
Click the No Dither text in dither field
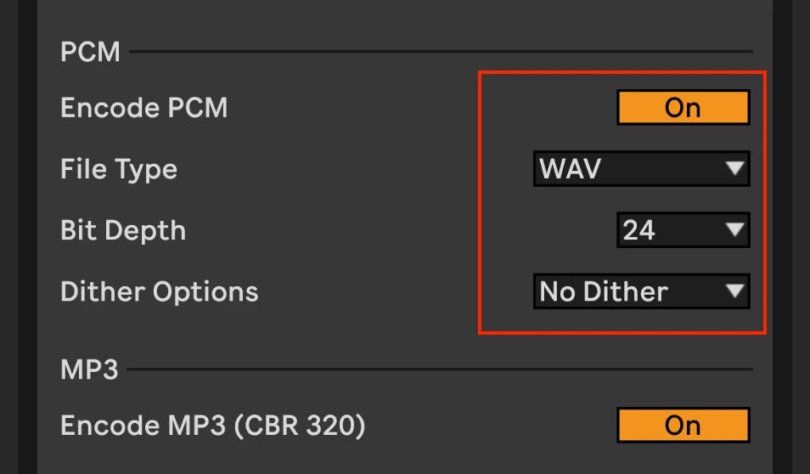tap(604, 292)
